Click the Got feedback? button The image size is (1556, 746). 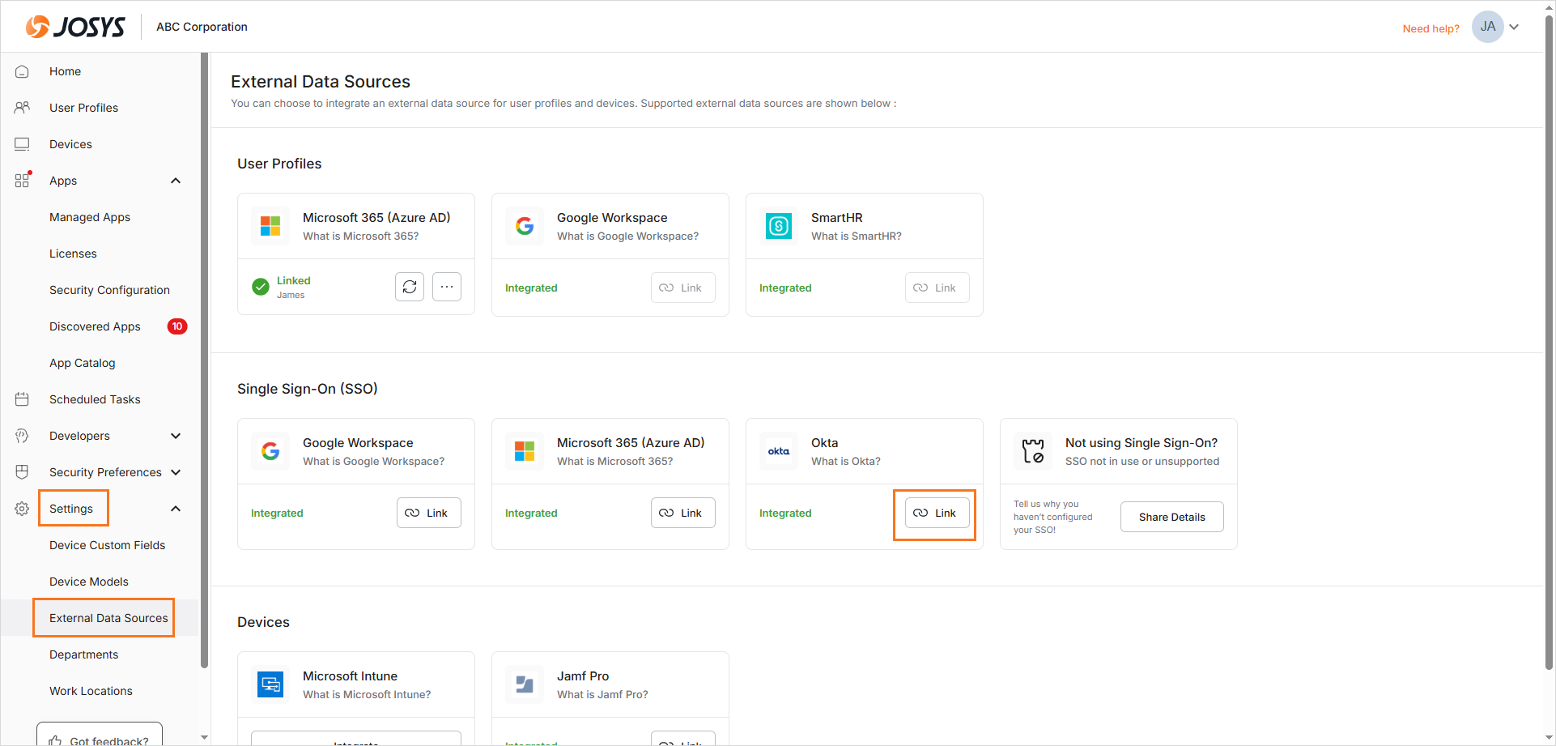tap(100, 734)
